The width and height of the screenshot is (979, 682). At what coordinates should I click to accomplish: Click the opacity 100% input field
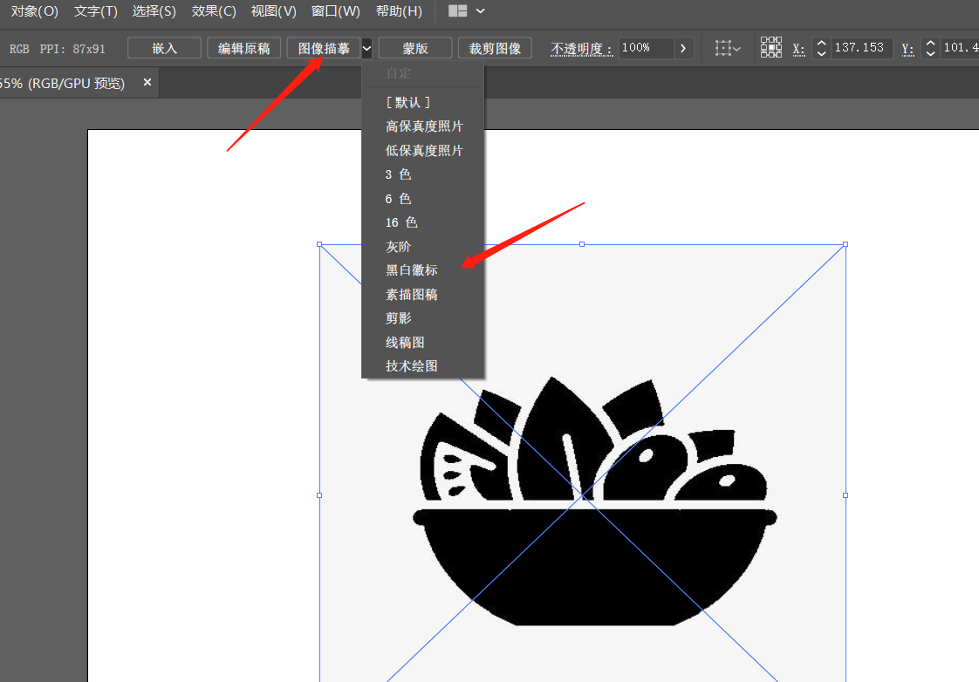pyautogui.click(x=647, y=48)
